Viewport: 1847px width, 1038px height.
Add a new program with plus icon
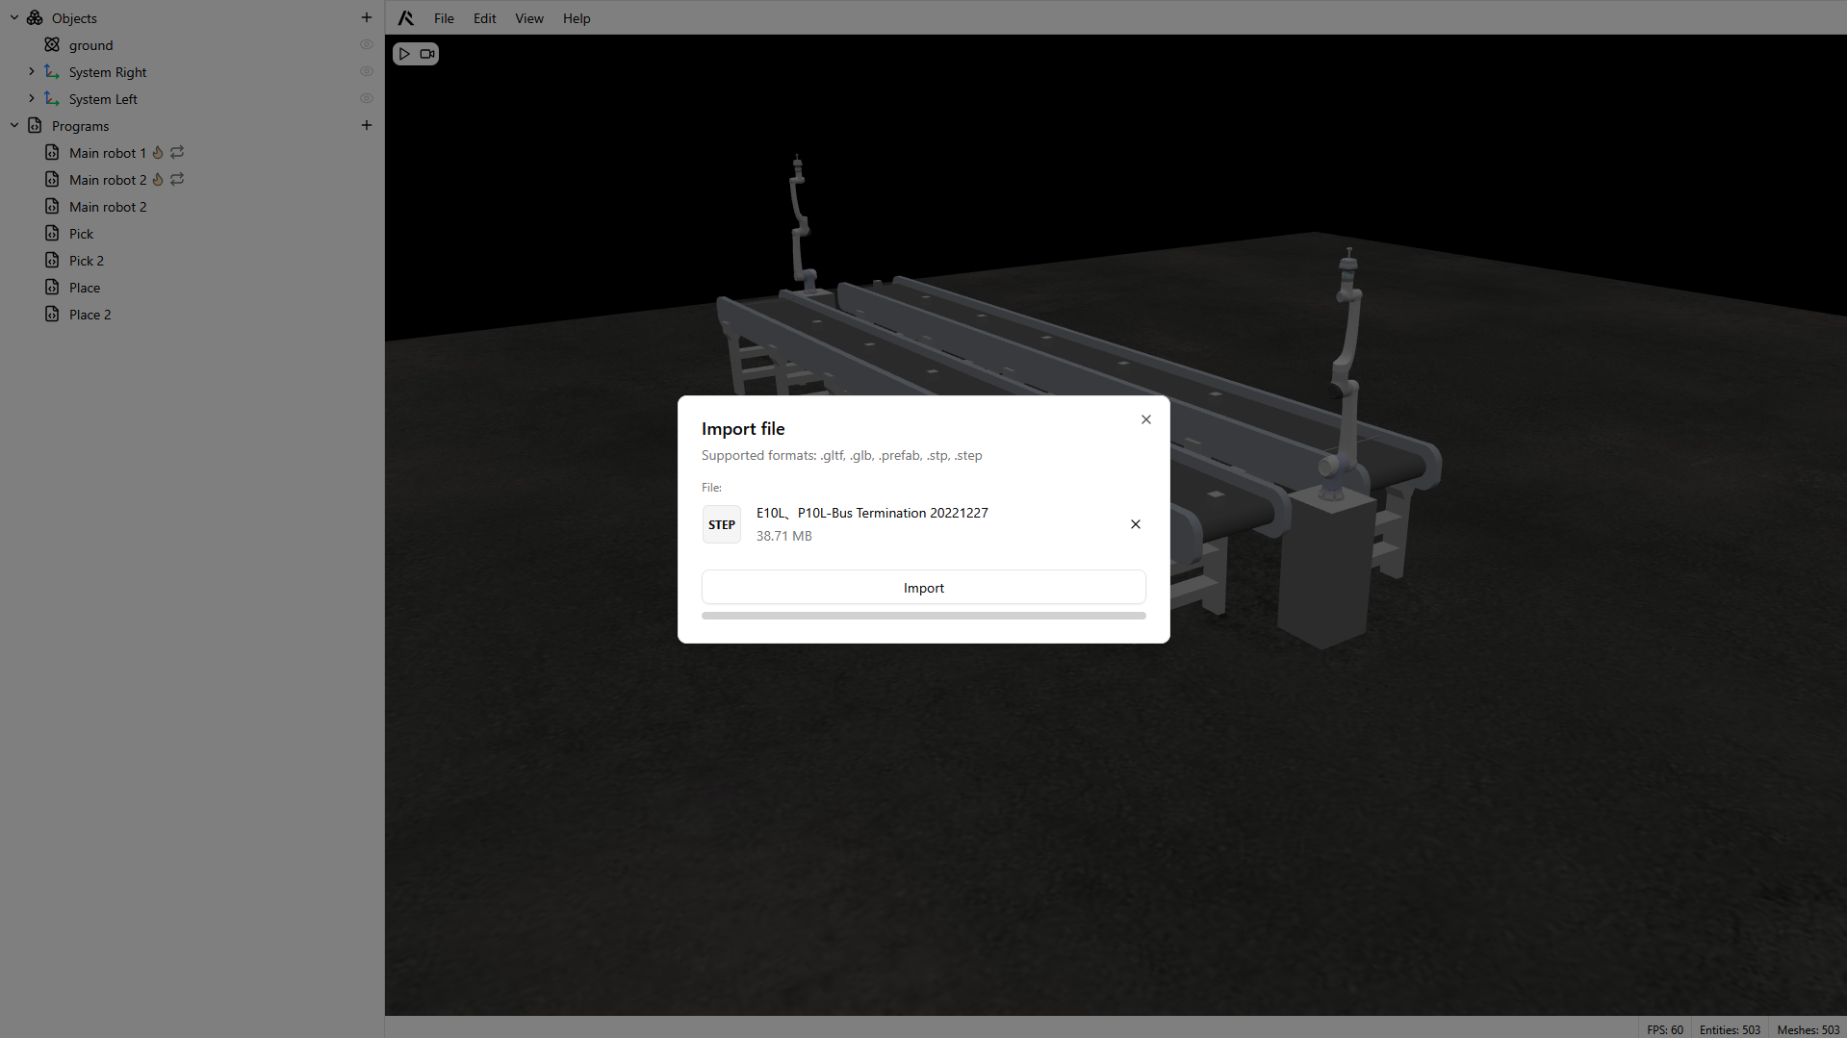[x=366, y=125]
